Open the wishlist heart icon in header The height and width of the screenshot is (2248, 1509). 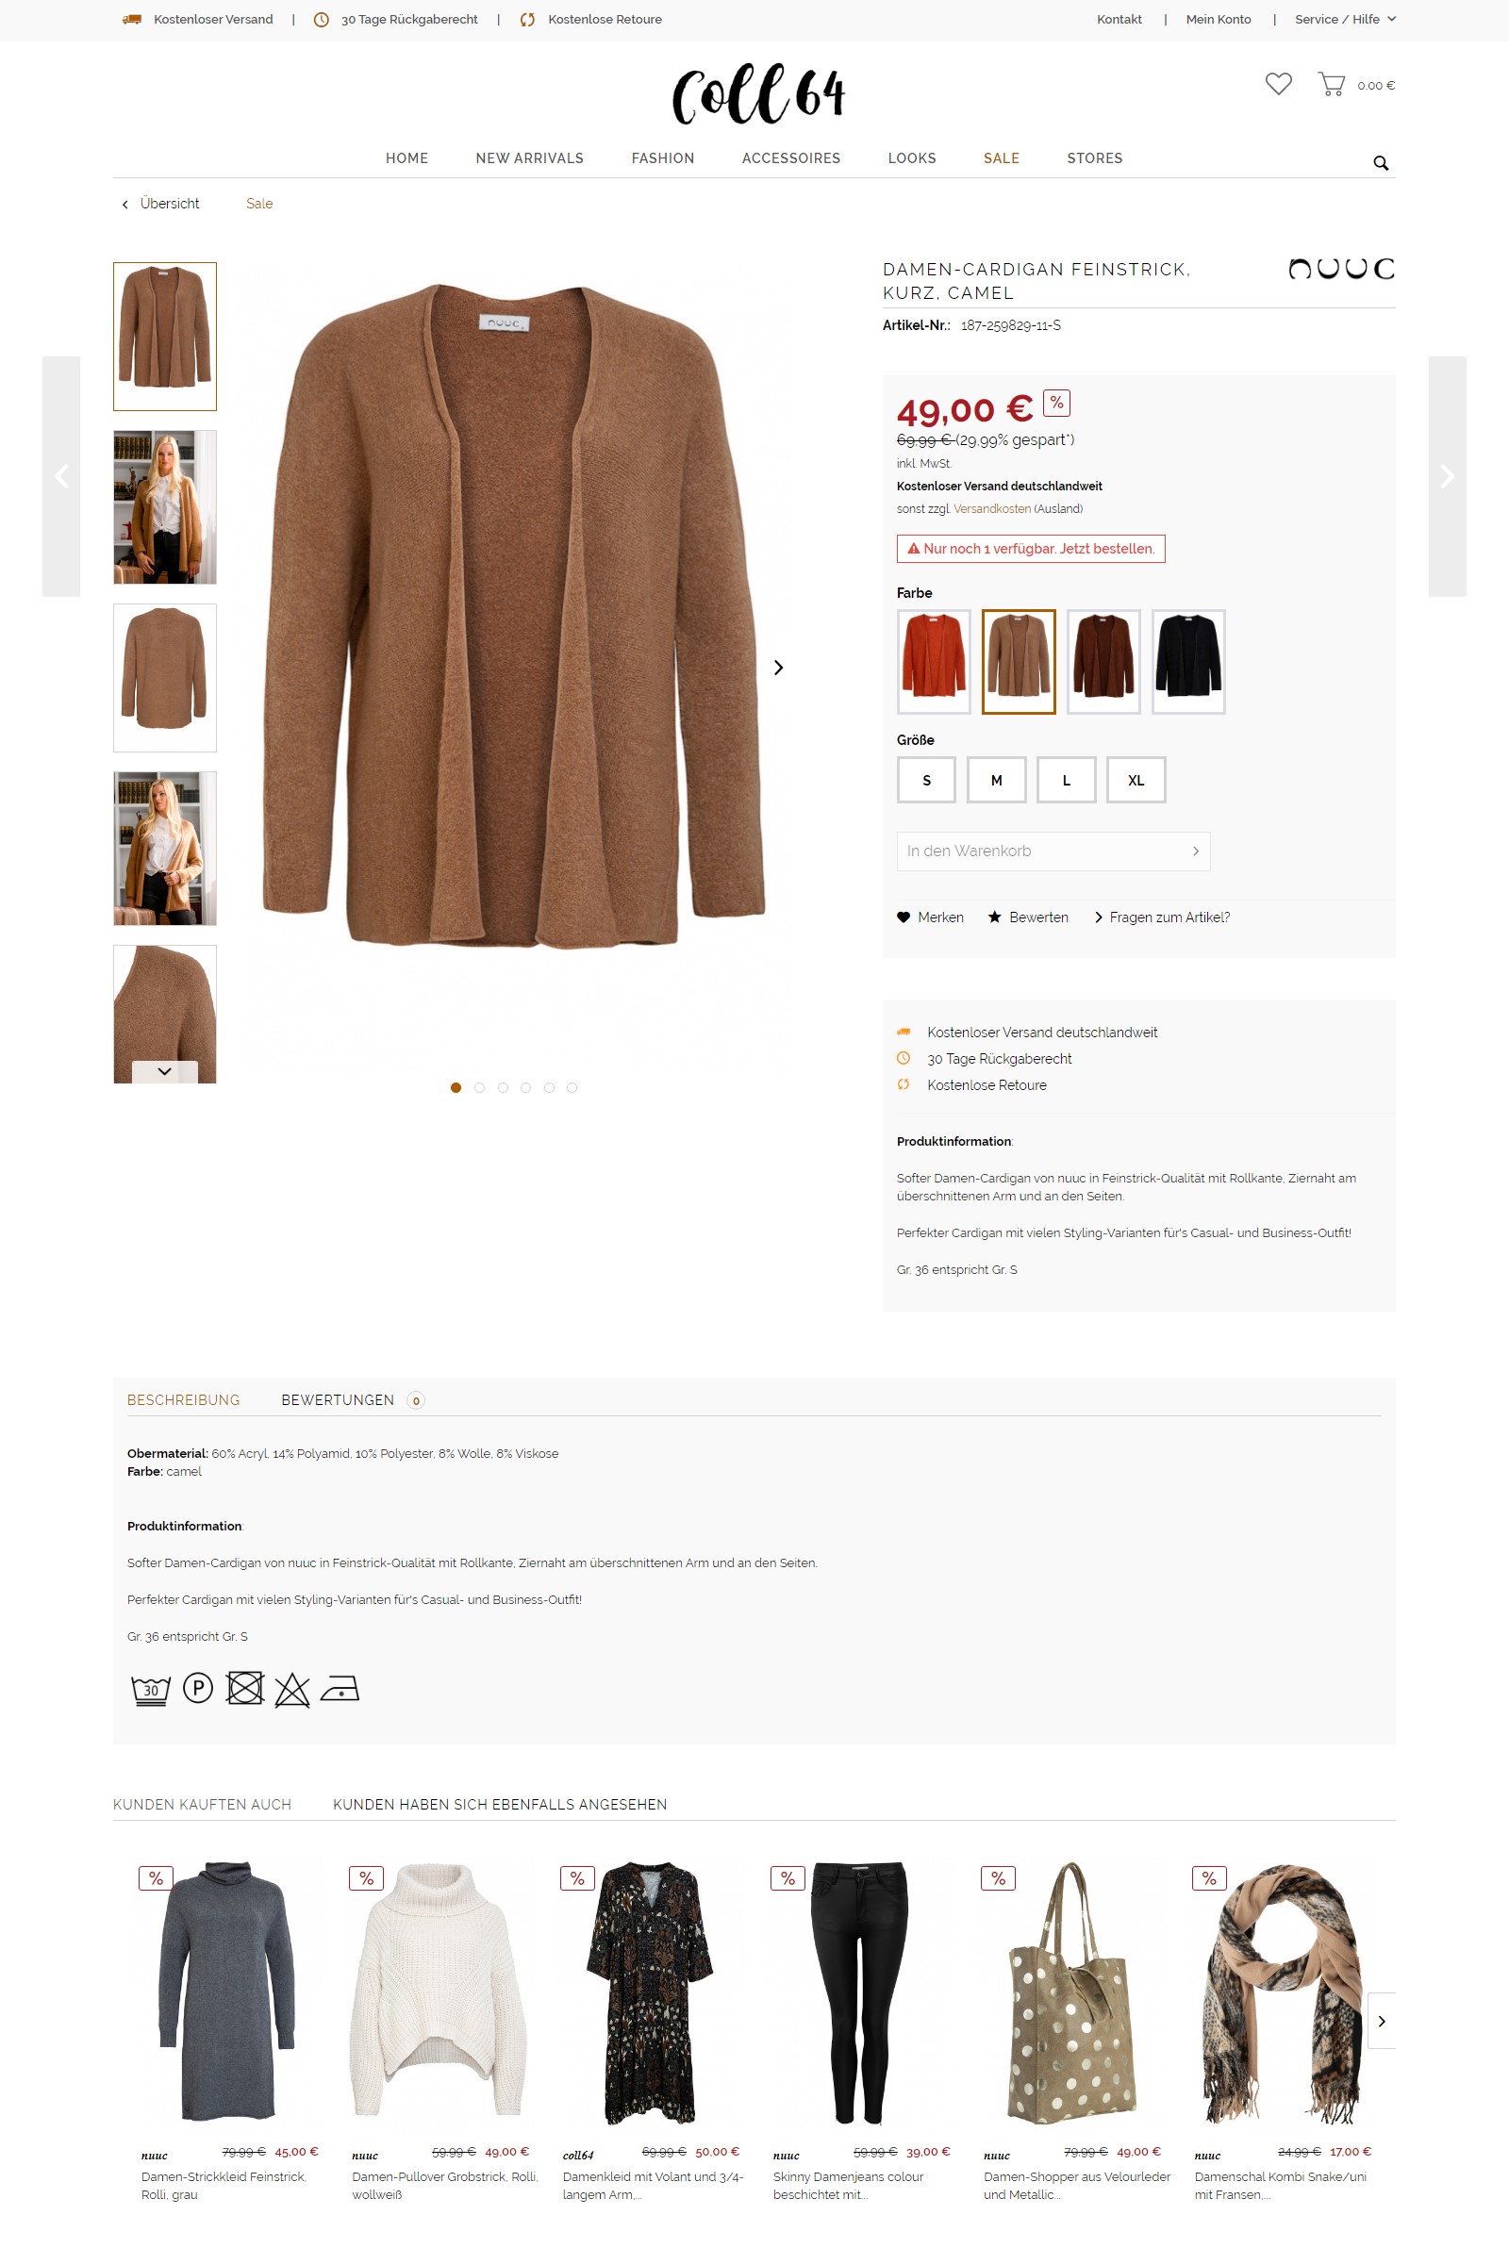point(1278,84)
